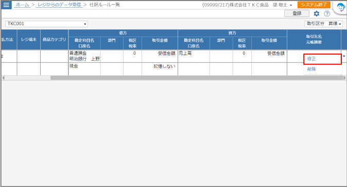Open the hamburger main menu
Screen dimensions: 347x187
tap(6, 5)
